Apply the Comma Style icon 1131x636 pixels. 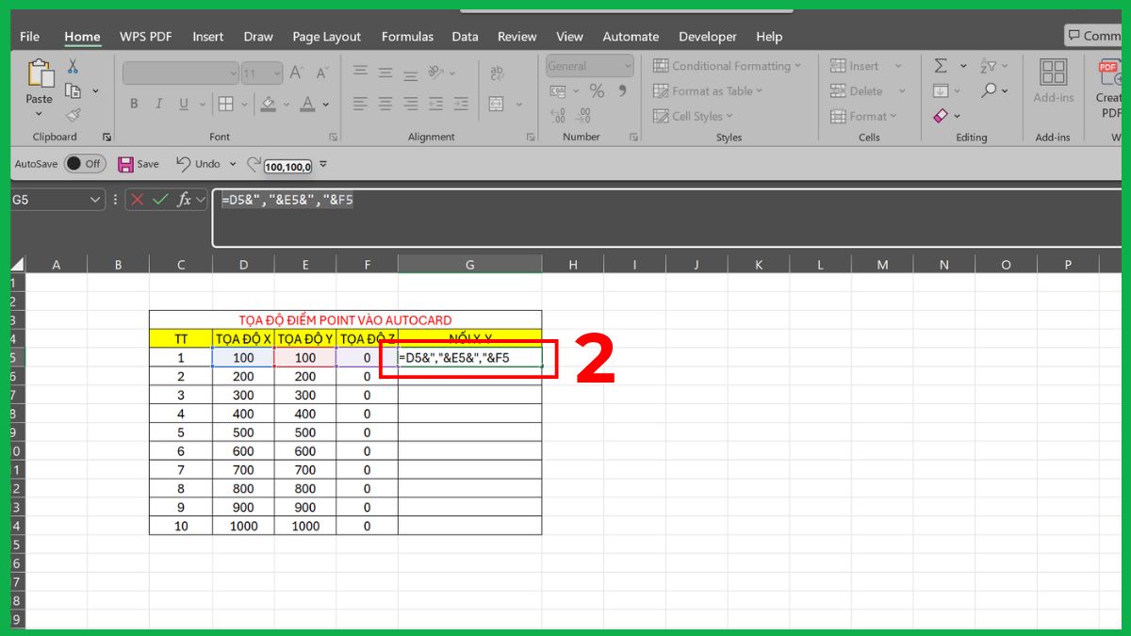pyautogui.click(x=621, y=90)
